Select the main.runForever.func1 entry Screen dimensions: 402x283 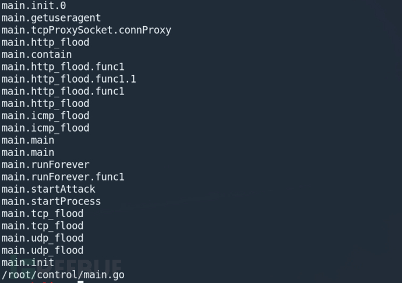point(62,176)
